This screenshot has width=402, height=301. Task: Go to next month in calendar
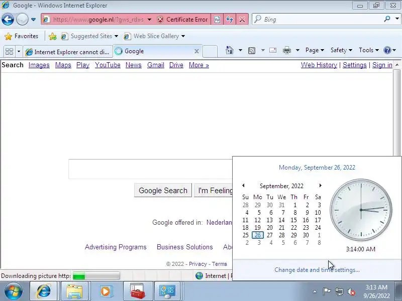point(320,185)
